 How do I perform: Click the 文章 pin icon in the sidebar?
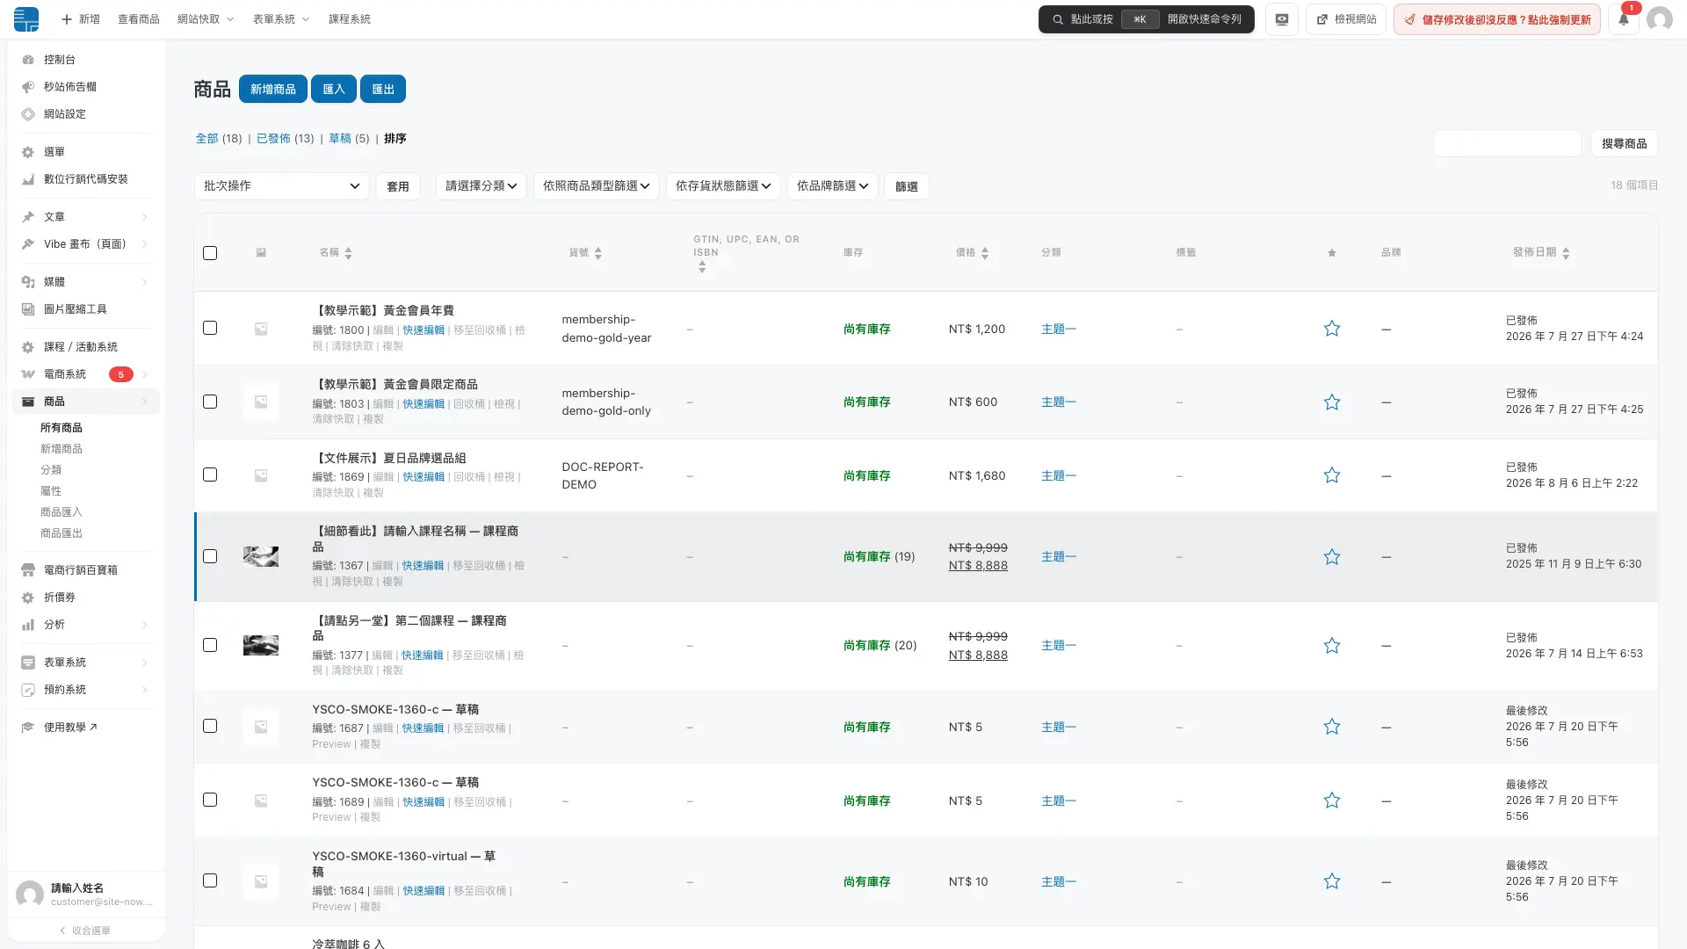pos(28,217)
